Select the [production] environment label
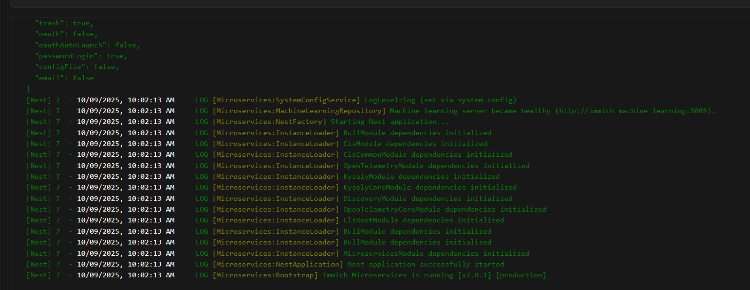Image resolution: width=750 pixels, height=290 pixels. pos(521,275)
